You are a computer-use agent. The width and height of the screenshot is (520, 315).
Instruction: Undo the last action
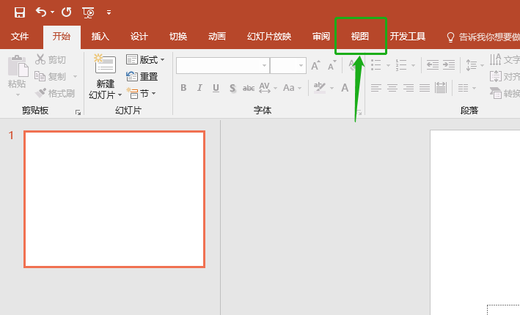(x=41, y=12)
